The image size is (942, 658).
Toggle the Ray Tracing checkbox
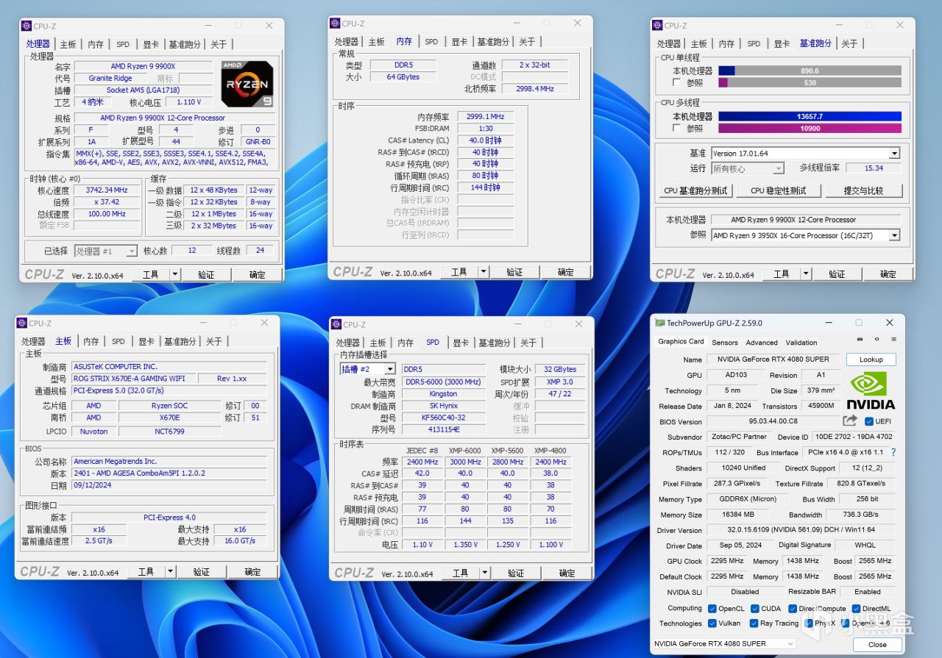[x=754, y=623]
